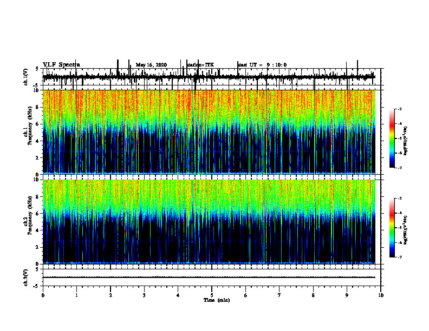This screenshot has width=429, height=331.
Task: Click the "1" time axis tick label
Action: pyautogui.click(x=76, y=295)
